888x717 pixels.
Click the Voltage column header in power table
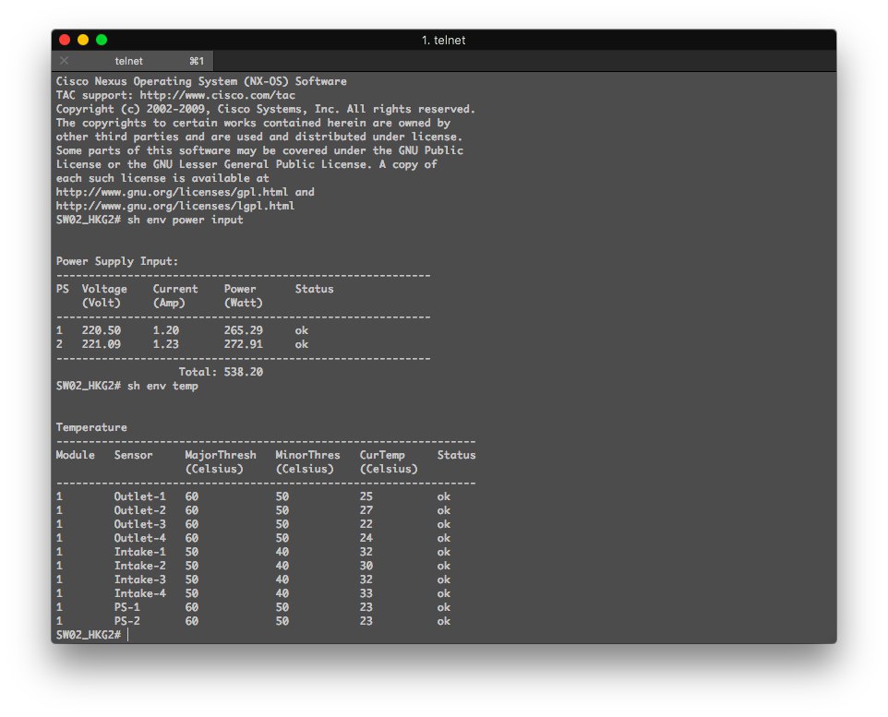(x=104, y=289)
